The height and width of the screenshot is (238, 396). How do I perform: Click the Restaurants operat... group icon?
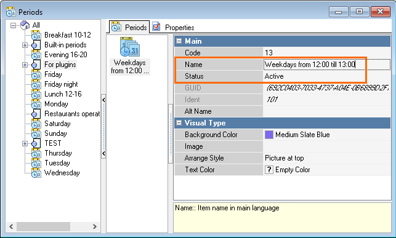point(36,114)
